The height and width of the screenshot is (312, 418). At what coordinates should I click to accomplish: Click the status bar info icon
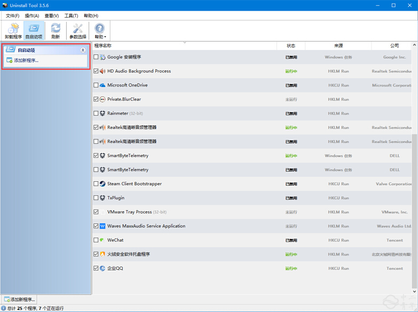(3, 308)
